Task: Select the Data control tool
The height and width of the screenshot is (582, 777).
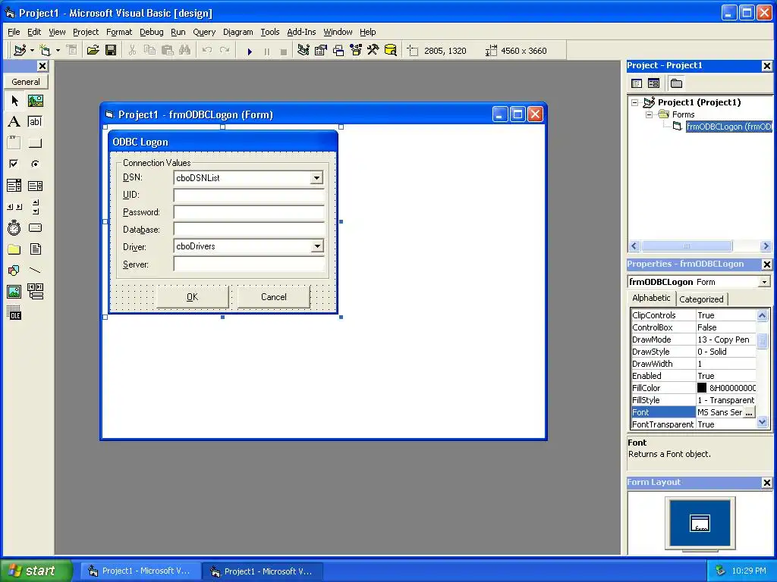Action: [35, 292]
